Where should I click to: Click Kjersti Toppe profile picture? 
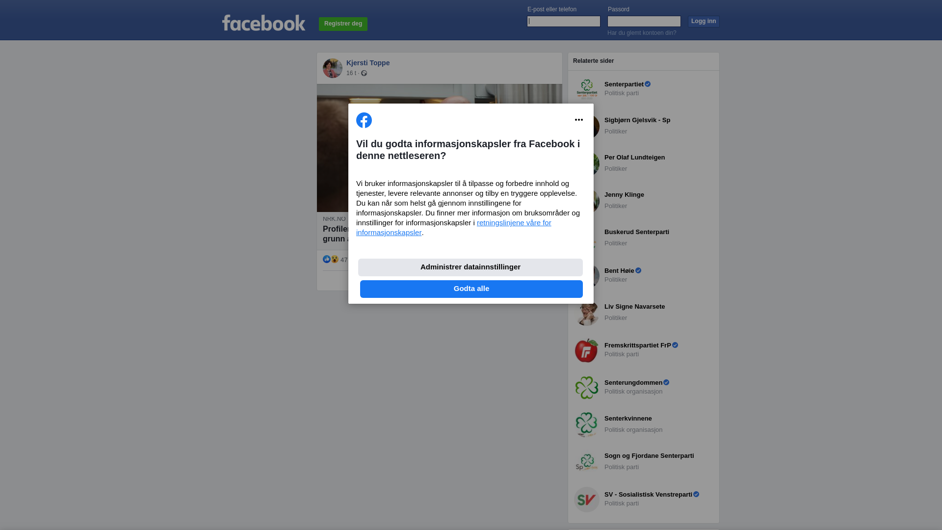pos(333,68)
